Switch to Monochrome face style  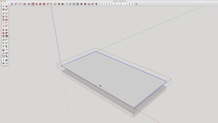pyautogui.click(x=132, y=4)
